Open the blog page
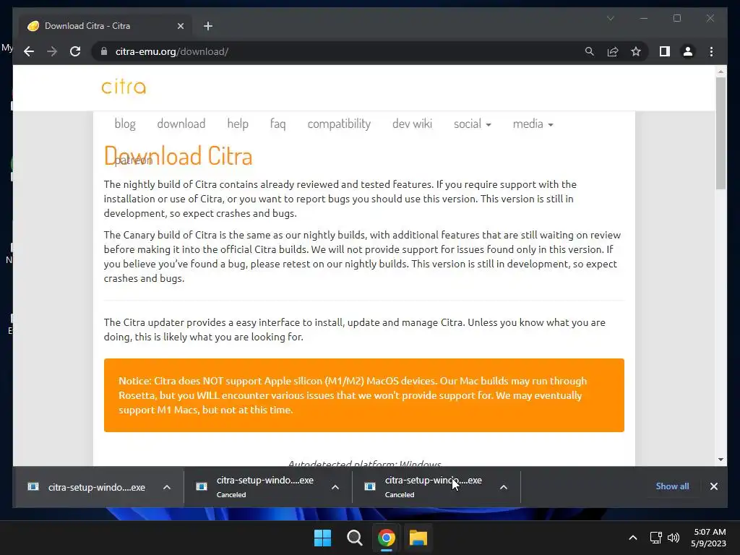 click(x=125, y=124)
